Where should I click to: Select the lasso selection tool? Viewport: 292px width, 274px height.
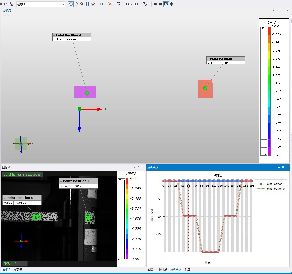pyautogui.click(x=93, y=4)
